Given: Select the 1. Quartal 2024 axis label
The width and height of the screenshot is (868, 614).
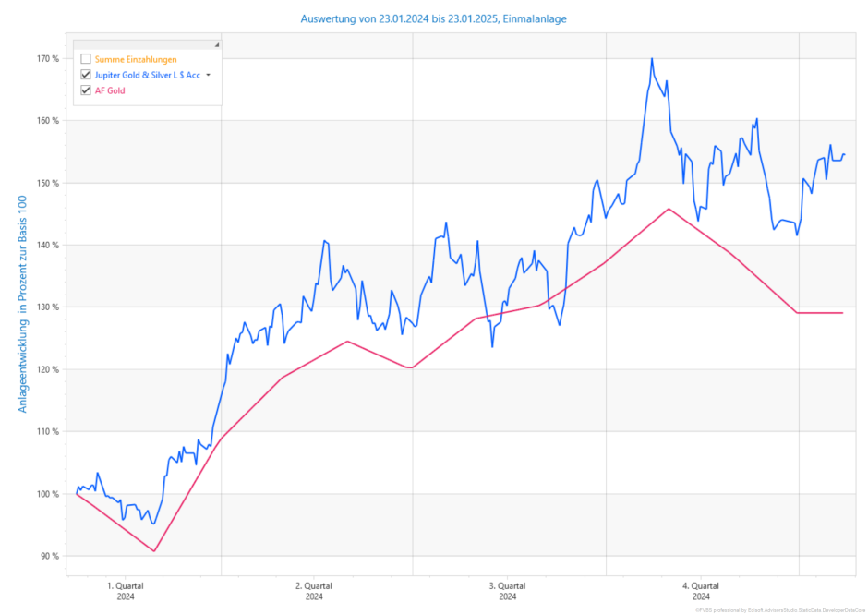Looking at the screenshot, I should click(x=126, y=591).
